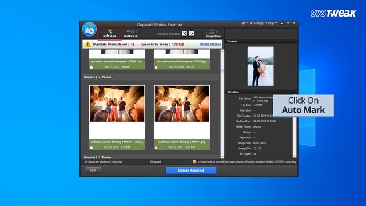
Task: Mark the attractive-beautiful-bouquet copy checkbox
Action: pyautogui.click(x=91, y=68)
